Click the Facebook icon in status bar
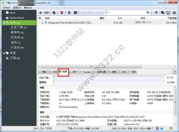 click(158, 129)
